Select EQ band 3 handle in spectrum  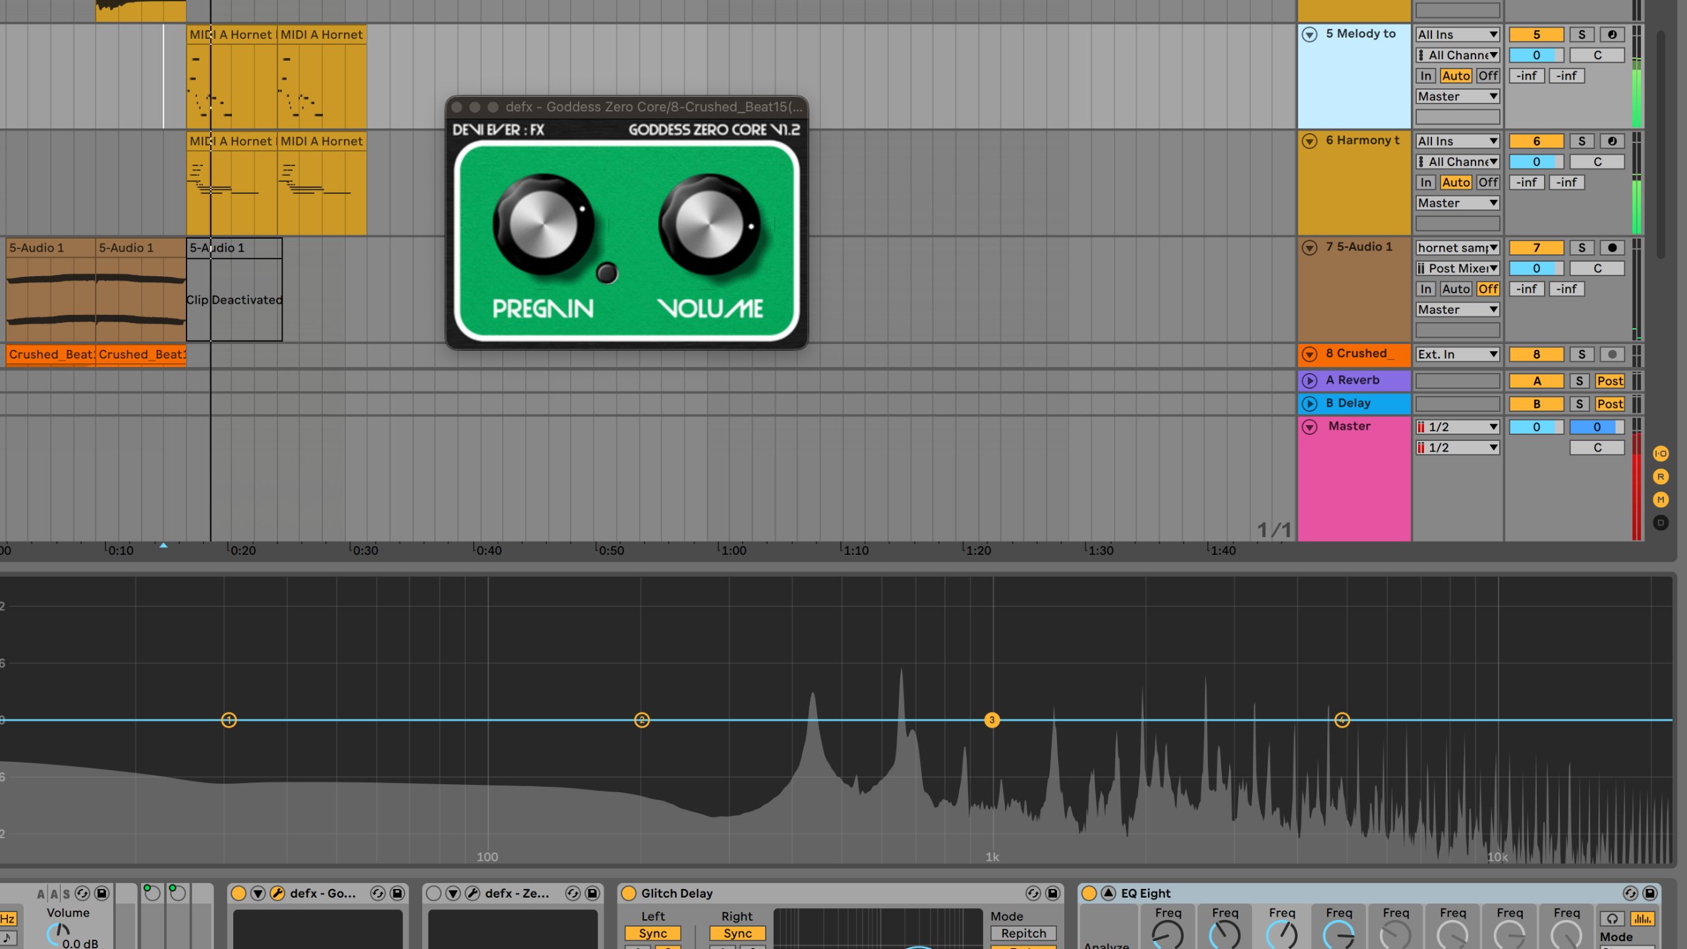pos(992,720)
